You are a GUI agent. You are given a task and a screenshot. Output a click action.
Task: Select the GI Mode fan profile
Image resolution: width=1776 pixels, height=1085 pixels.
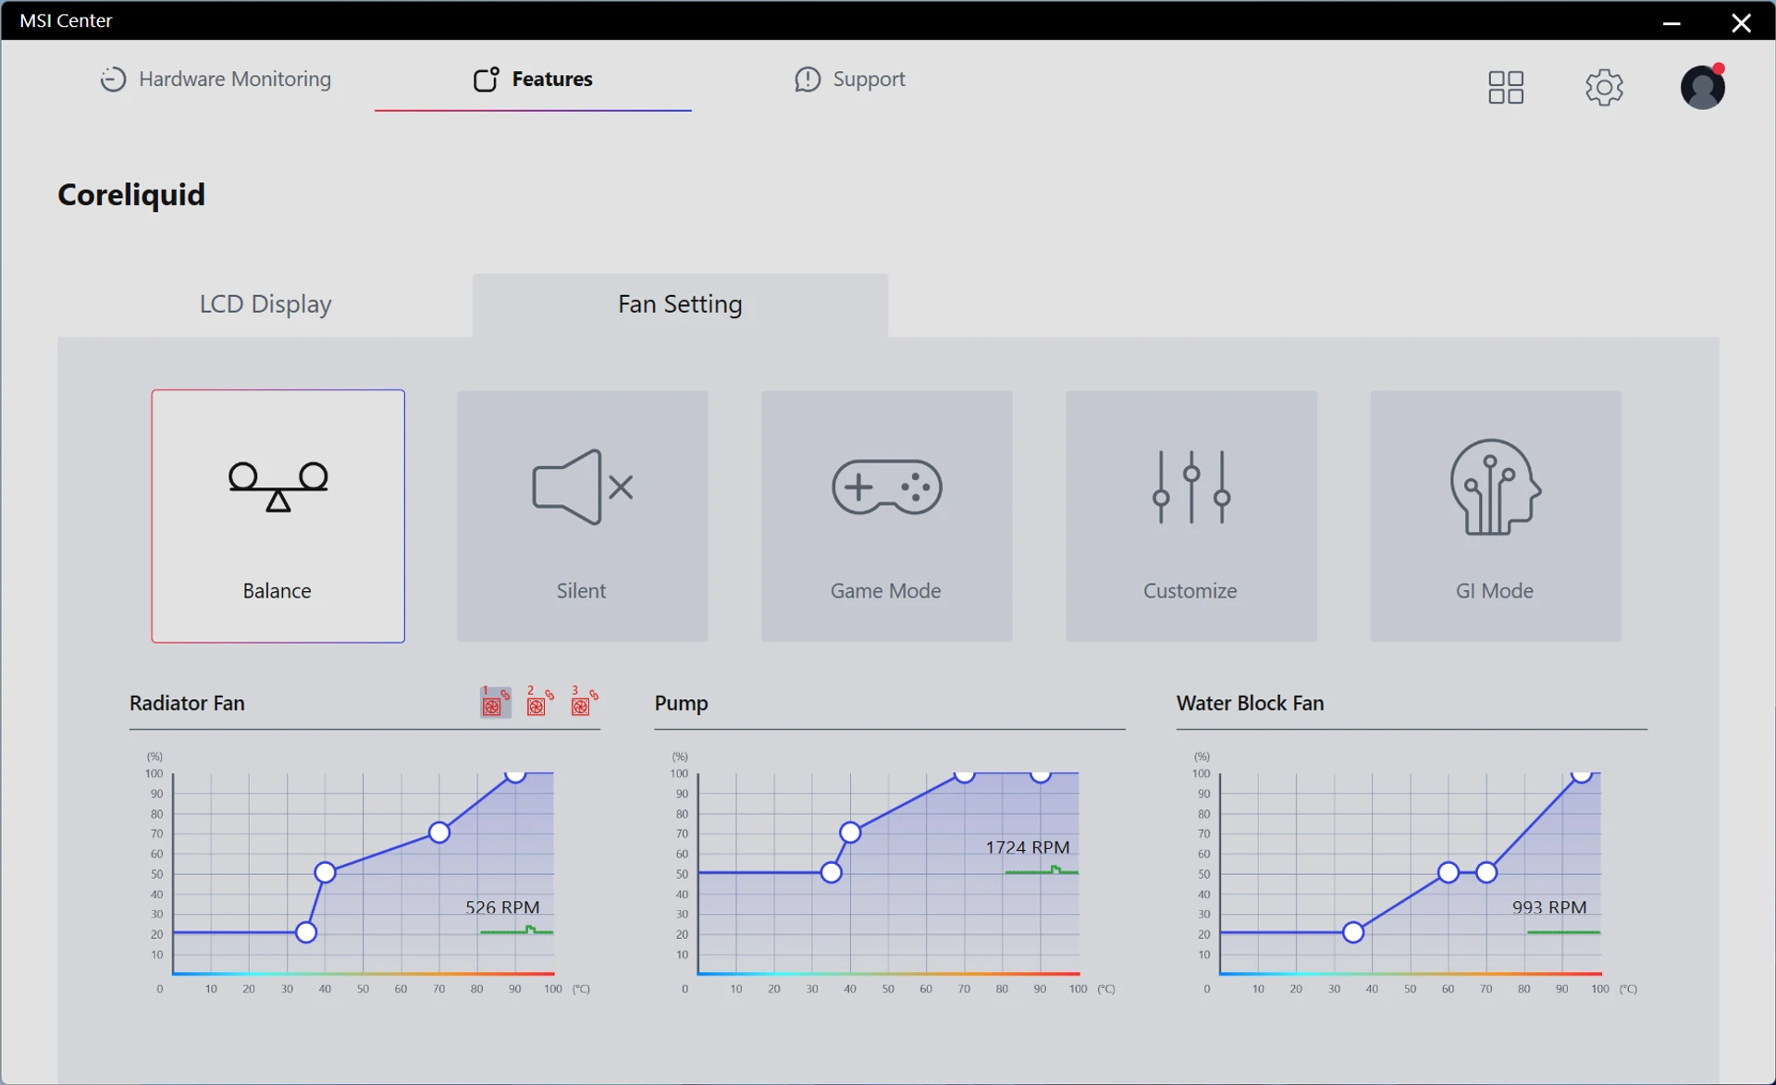click(x=1495, y=516)
